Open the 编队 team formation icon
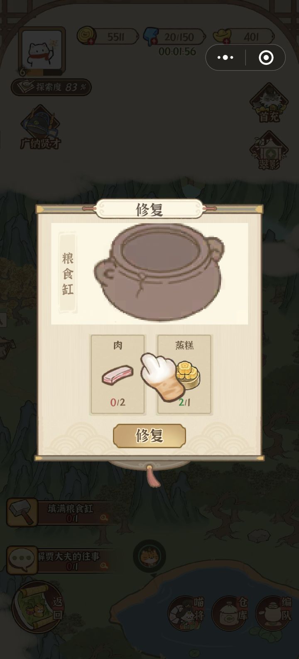The width and height of the screenshot is (299, 659). pos(274,613)
